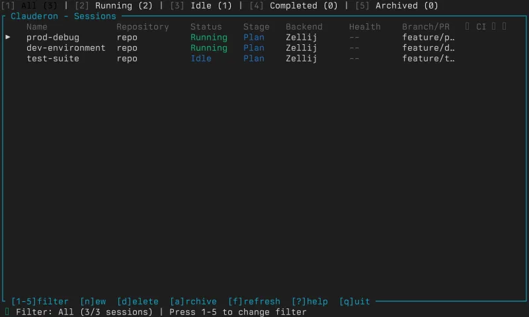Image resolution: width=529 pixels, height=317 pixels.
Task: Click the [q]uit command
Action: point(354,301)
